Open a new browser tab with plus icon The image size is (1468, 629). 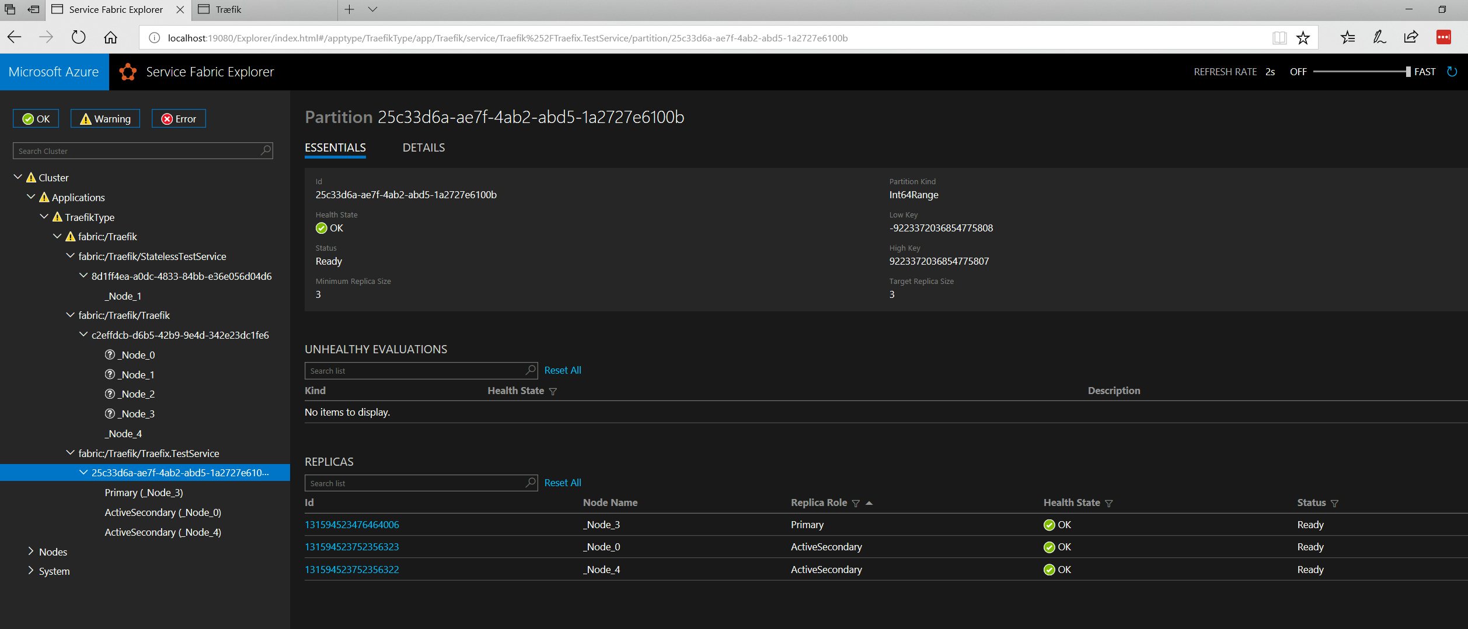[349, 9]
